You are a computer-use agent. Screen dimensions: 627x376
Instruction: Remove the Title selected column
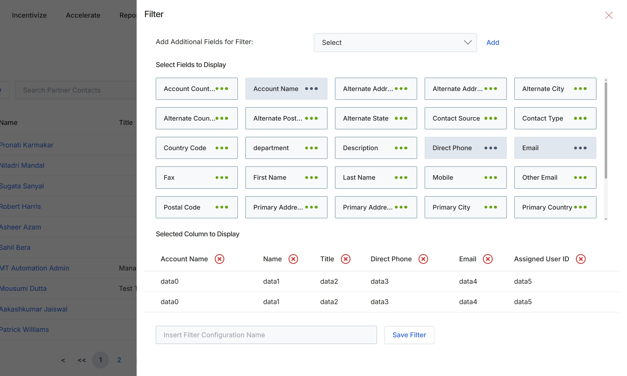click(x=346, y=259)
